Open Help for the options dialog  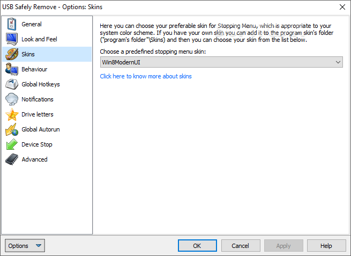pos(326,246)
